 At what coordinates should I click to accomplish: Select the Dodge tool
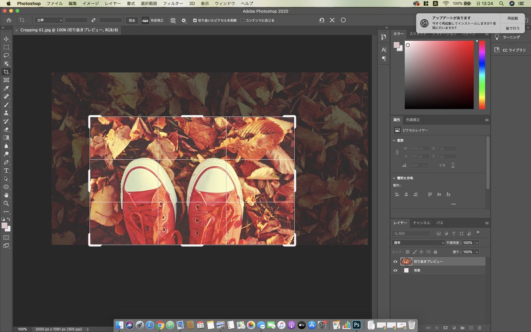(x=6, y=154)
